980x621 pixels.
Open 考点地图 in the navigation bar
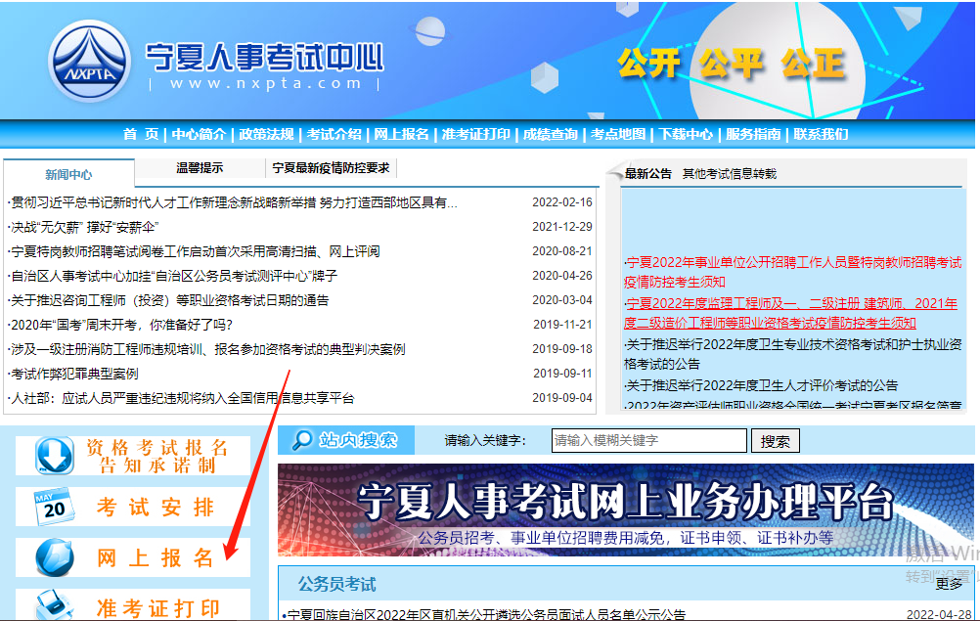point(617,134)
